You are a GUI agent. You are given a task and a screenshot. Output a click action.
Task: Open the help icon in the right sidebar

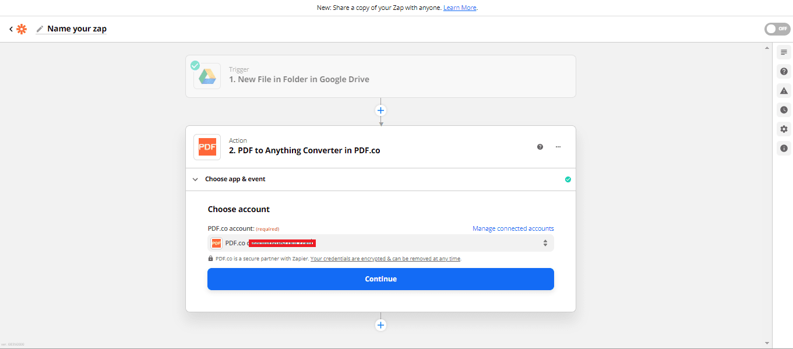784,71
